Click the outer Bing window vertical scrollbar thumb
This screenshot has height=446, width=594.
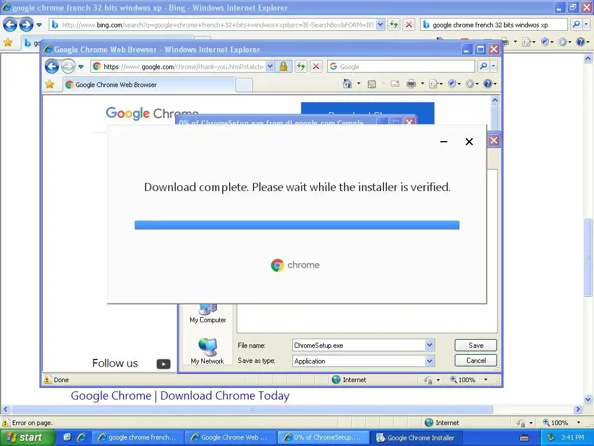[588, 257]
